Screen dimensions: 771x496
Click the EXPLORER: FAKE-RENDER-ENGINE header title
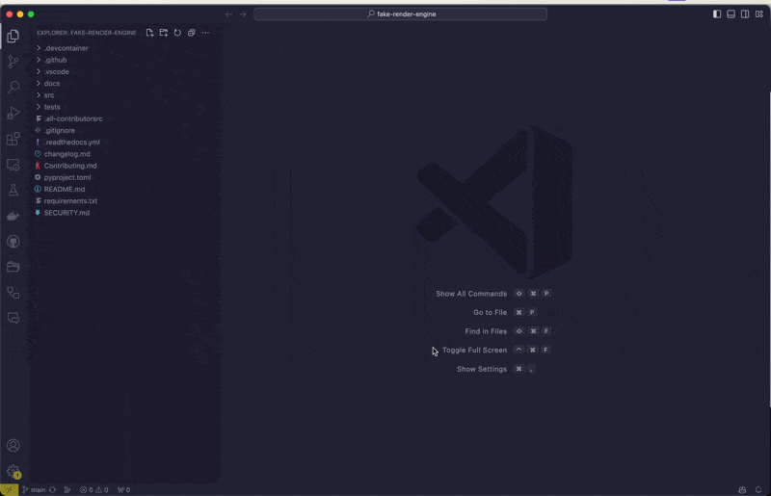click(x=87, y=33)
